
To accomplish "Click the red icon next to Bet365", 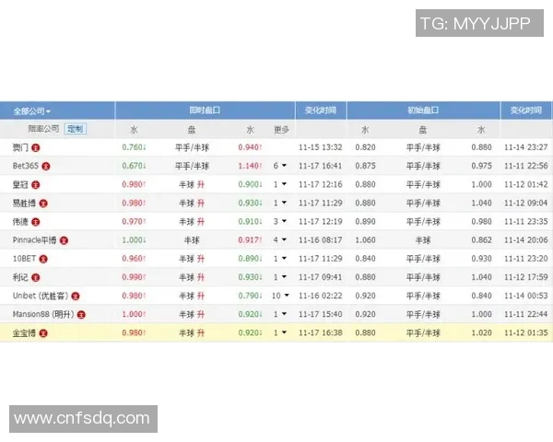I will (46, 166).
